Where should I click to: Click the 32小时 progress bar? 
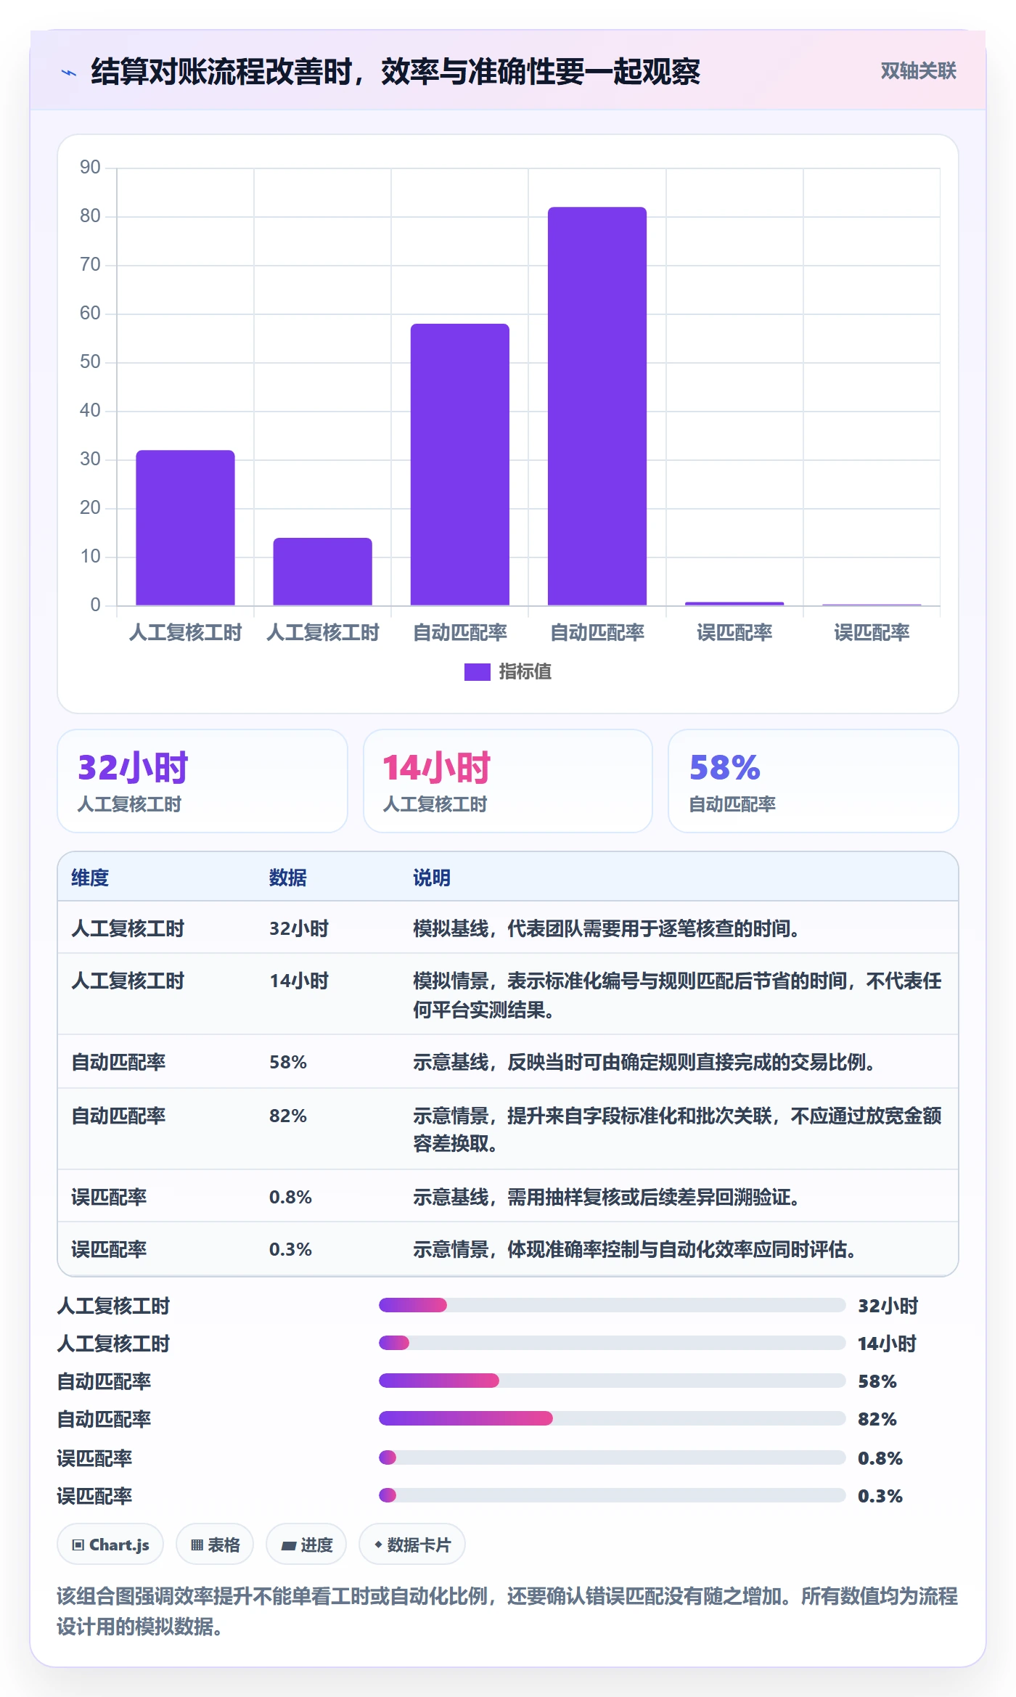click(612, 1305)
